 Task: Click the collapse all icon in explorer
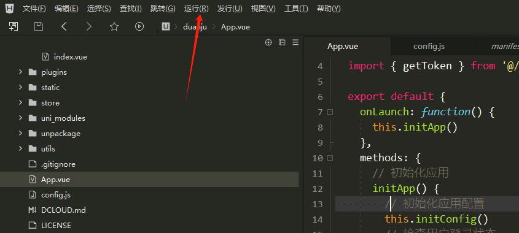(x=282, y=42)
